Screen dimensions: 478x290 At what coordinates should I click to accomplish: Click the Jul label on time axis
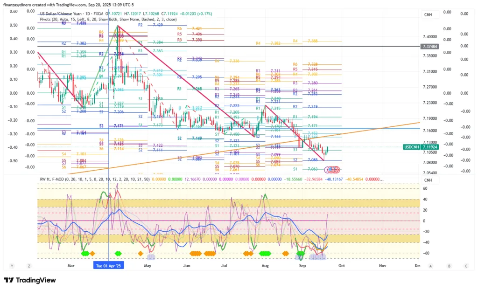click(x=224, y=266)
